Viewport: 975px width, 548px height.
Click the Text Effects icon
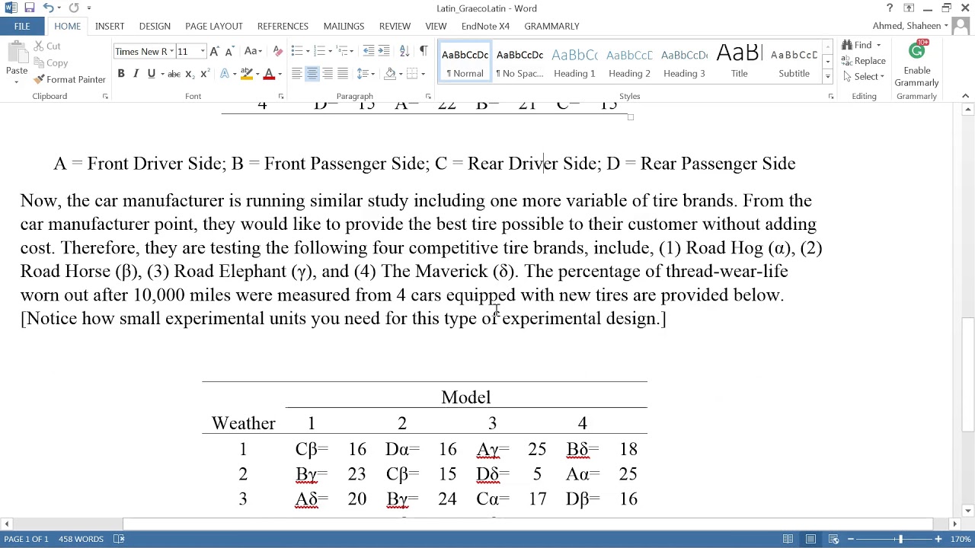[x=224, y=74]
